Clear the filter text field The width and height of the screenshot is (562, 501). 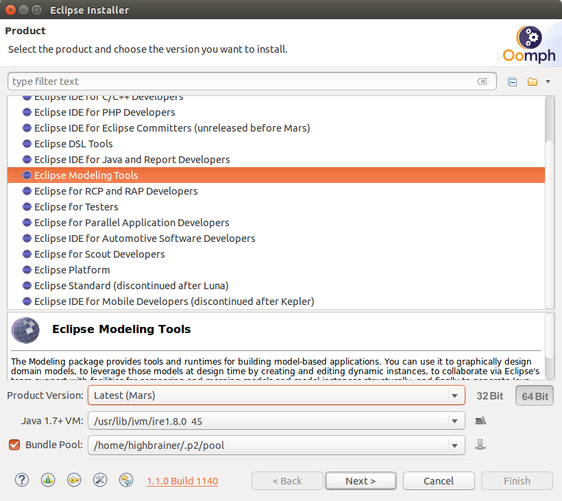click(x=482, y=82)
